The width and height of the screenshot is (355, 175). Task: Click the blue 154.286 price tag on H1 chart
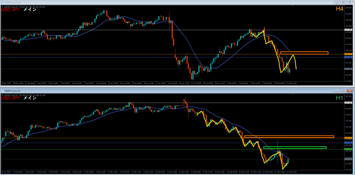click(x=349, y=142)
